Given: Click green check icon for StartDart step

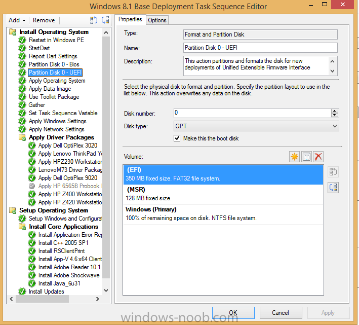Looking at the screenshot, I should tap(22, 48).
